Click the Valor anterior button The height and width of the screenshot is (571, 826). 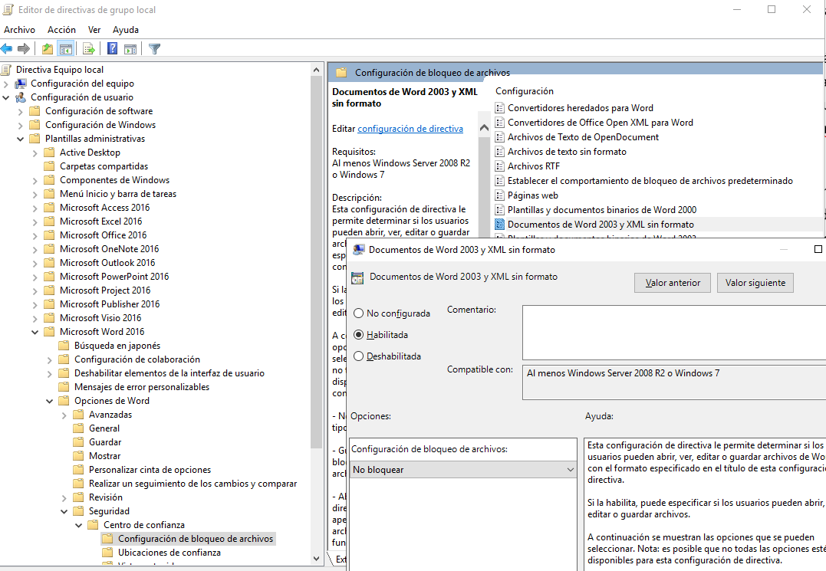pyautogui.click(x=673, y=283)
